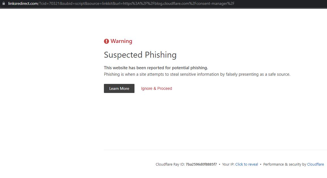Click the bold reported-for-phishing sentence
This screenshot has width=327, height=178.
click(x=156, y=68)
